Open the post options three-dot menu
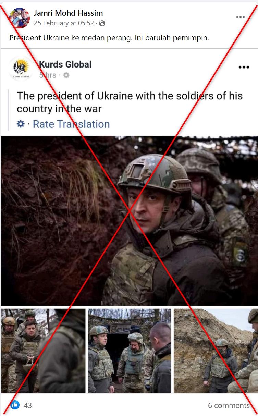The image size is (258, 416). (241, 17)
